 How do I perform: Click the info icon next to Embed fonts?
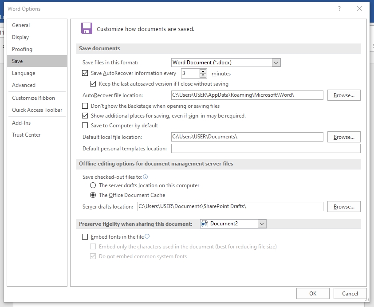point(147,236)
